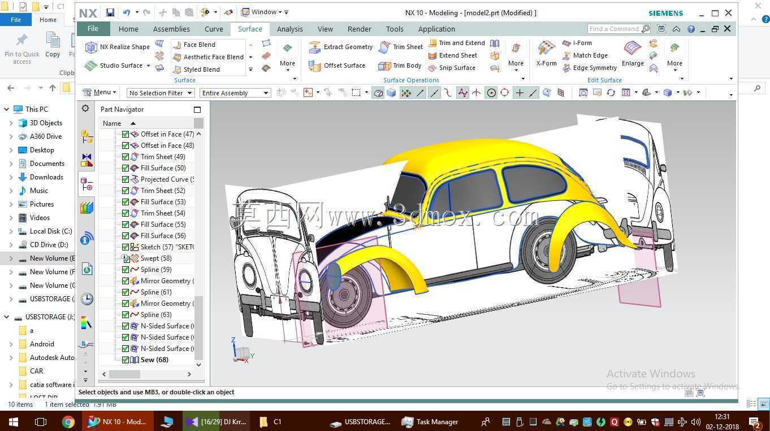The image size is (770, 431).
Task: Click the Windows Start button
Action: 13,421
